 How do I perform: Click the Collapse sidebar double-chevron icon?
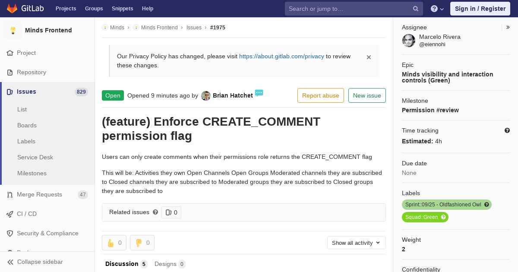click(x=10, y=262)
